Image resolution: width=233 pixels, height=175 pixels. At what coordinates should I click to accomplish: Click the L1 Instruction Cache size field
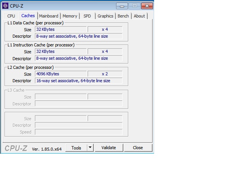pos(61,51)
